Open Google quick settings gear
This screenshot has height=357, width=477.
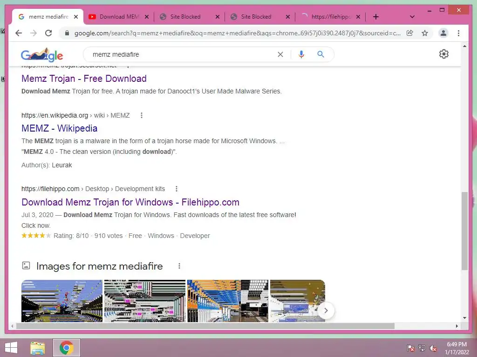444,54
